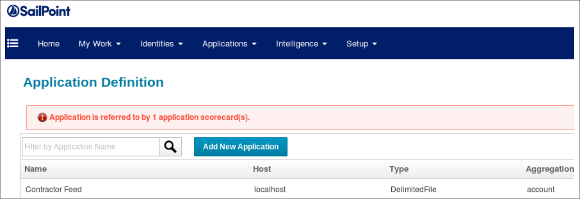The image size is (580, 199).
Task: Go to the Home menu item
Action: [x=49, y=43]
